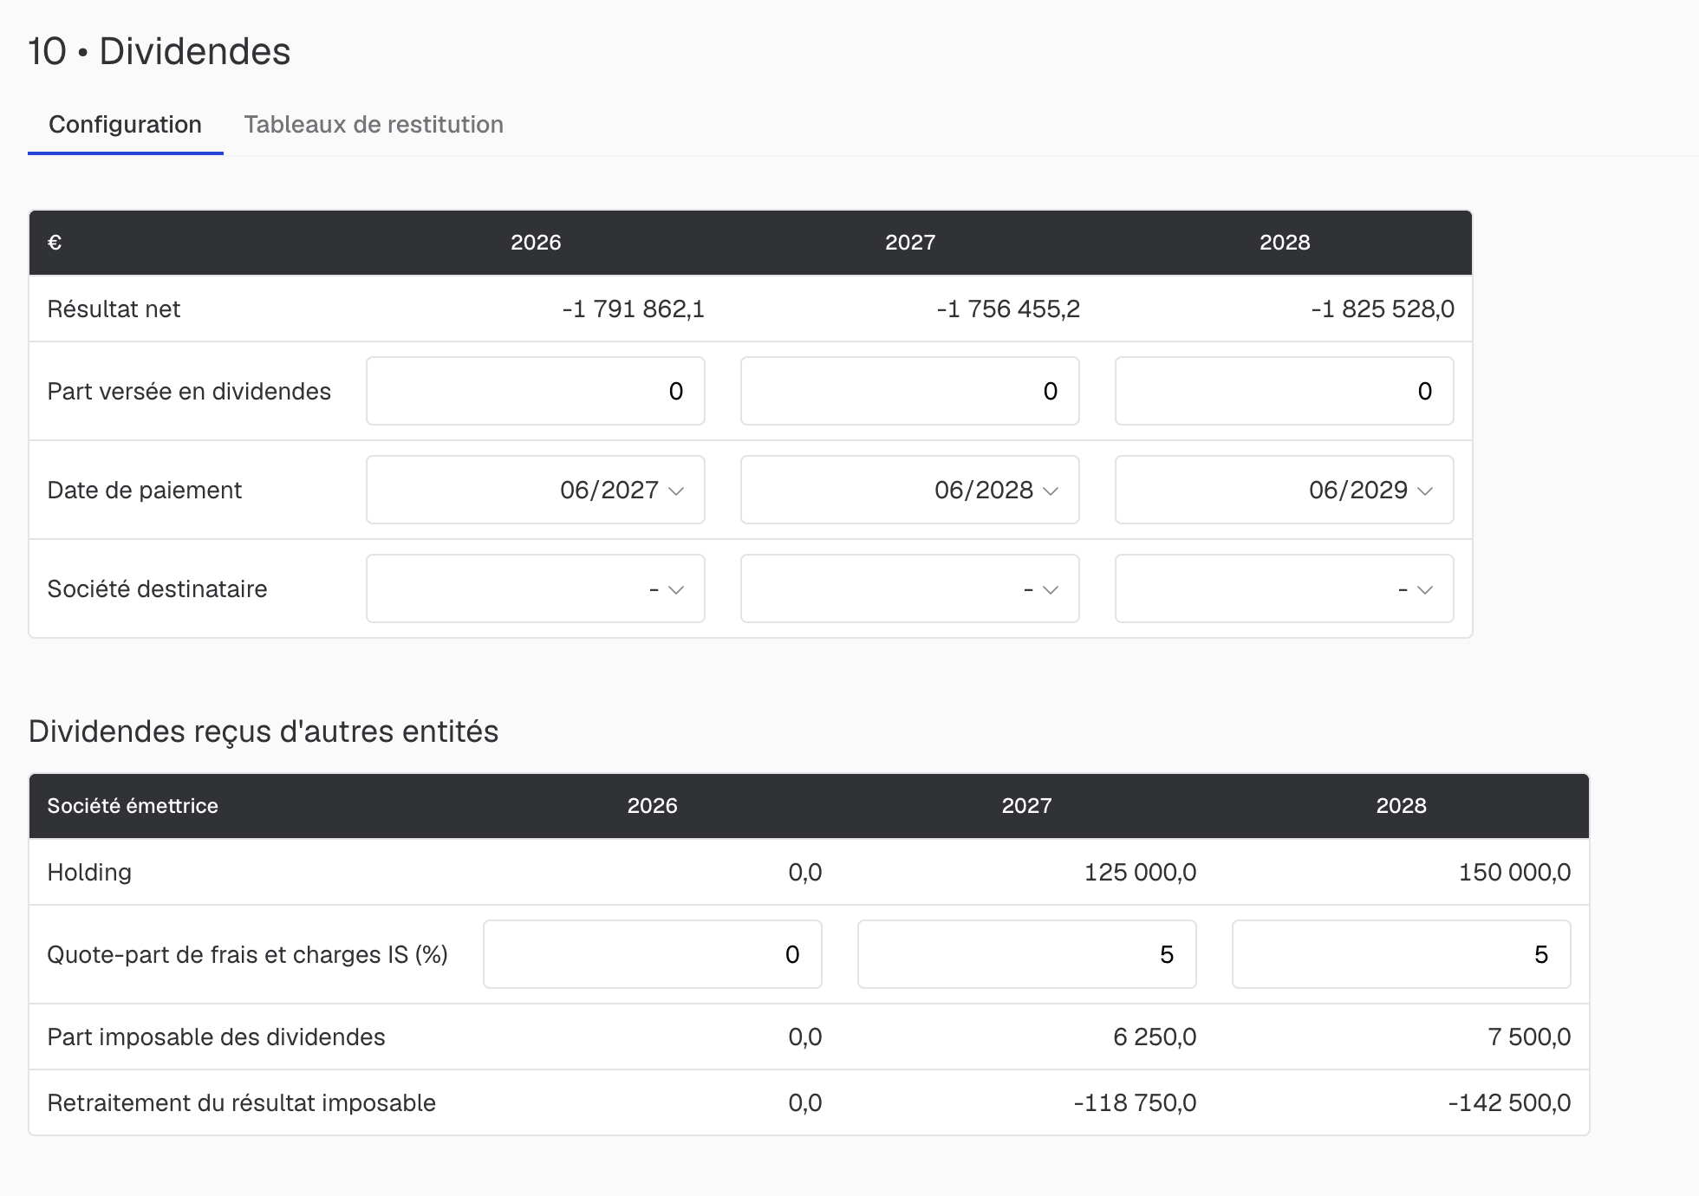Select Holding dividend value 125 000,0
This screenshot has width=1699, height=1196.
[1140, 873]
